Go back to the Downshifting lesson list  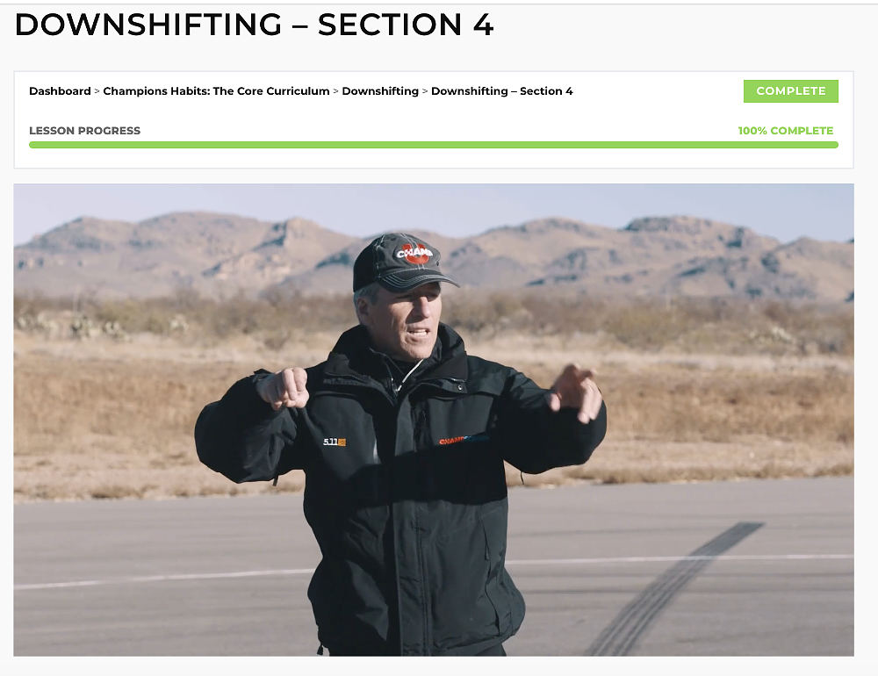pos(379,90)
